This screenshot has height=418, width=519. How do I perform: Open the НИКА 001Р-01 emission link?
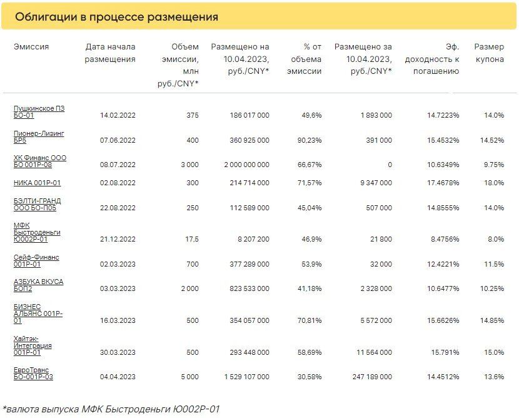pyautogui.click(x=37, y=183)
